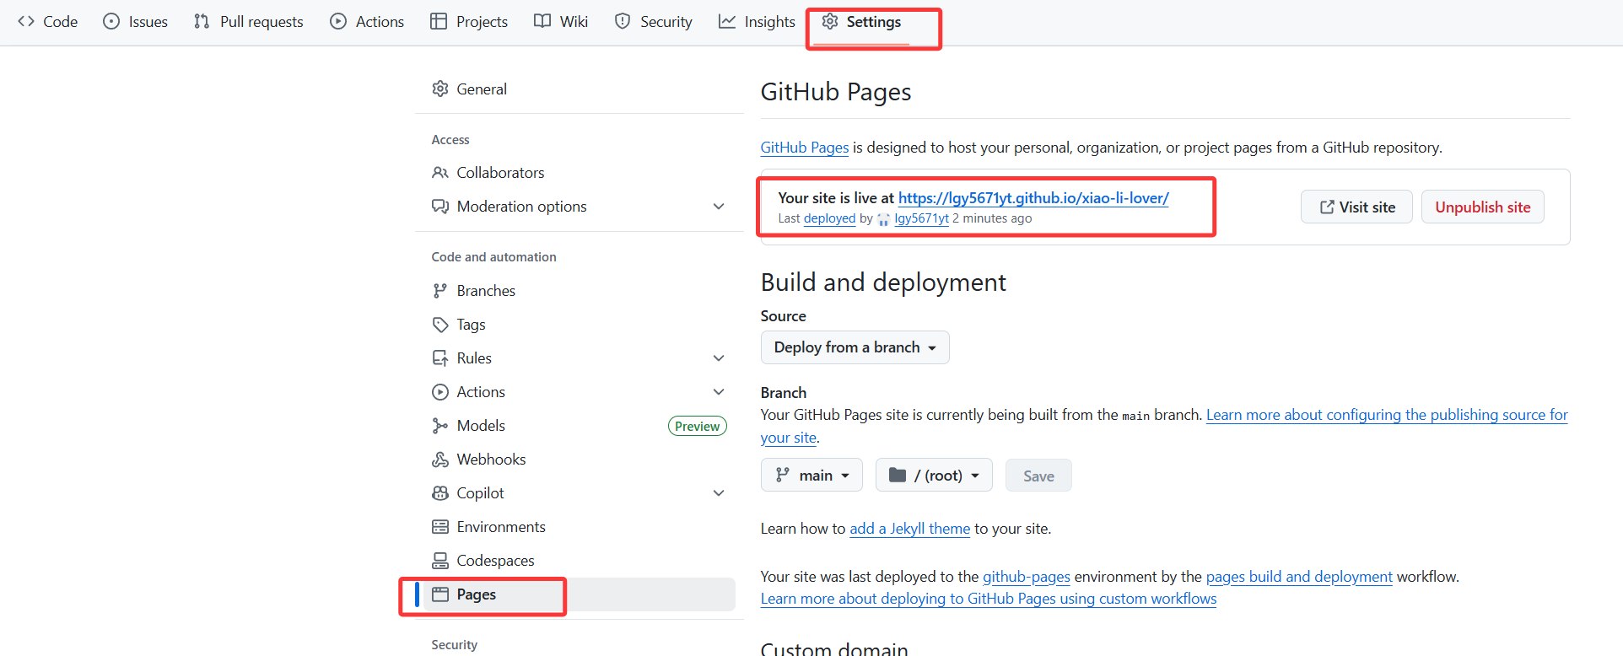
Task: Open Codespaces settings
Action: tap(580, 561)
